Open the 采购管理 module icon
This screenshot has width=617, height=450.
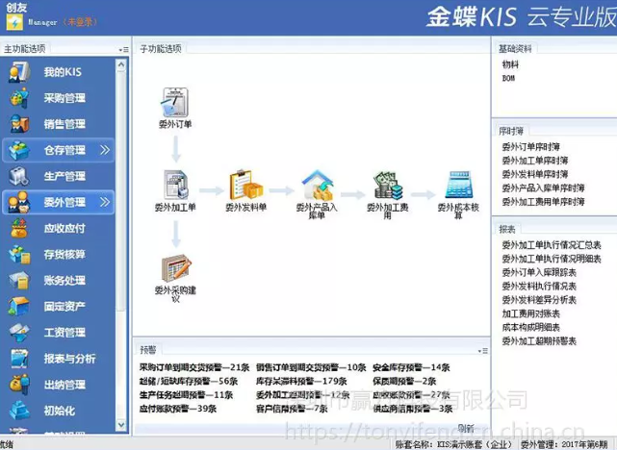coord(19,98)
